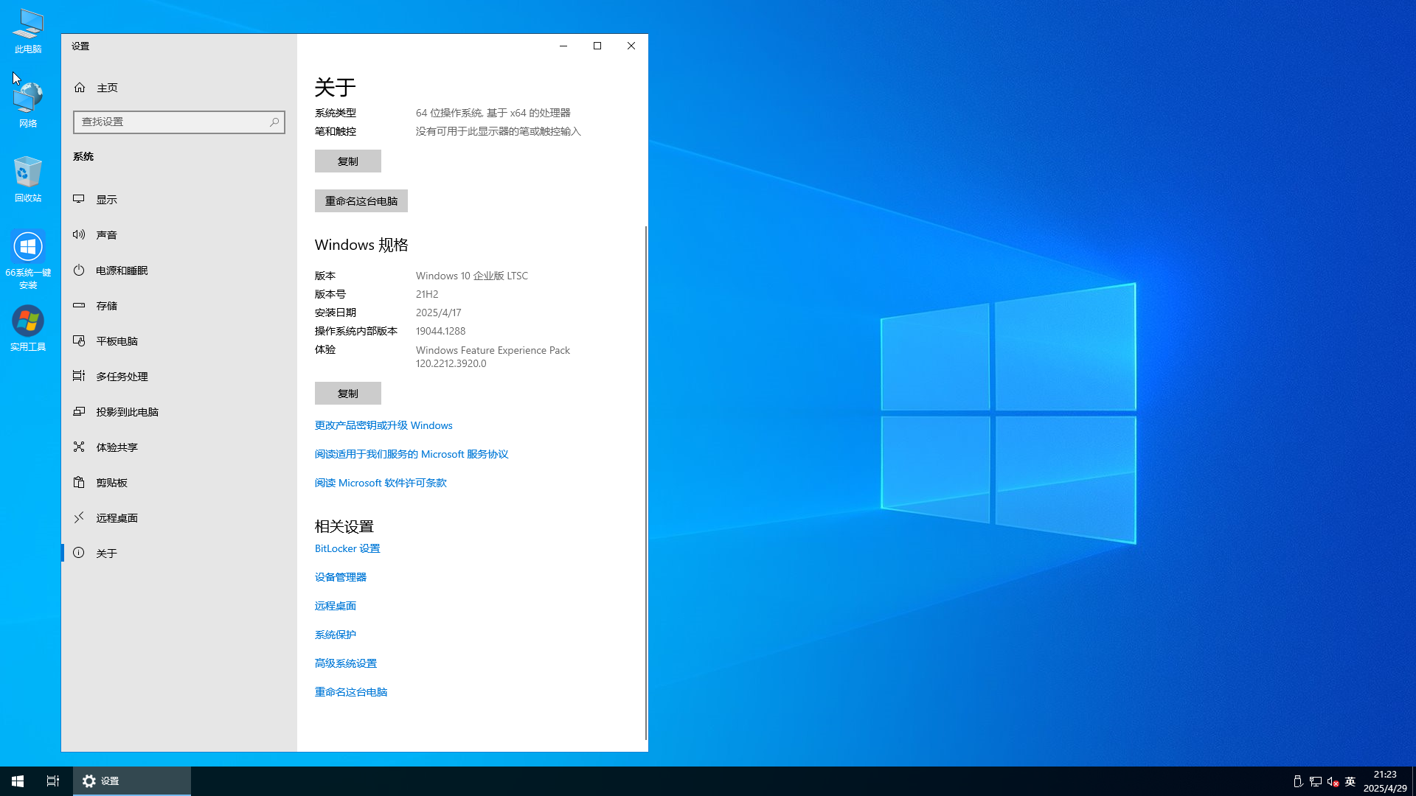Click the 设置 gear taskbar item
This screenshot has height=796, width=1416.
point(132,781)
